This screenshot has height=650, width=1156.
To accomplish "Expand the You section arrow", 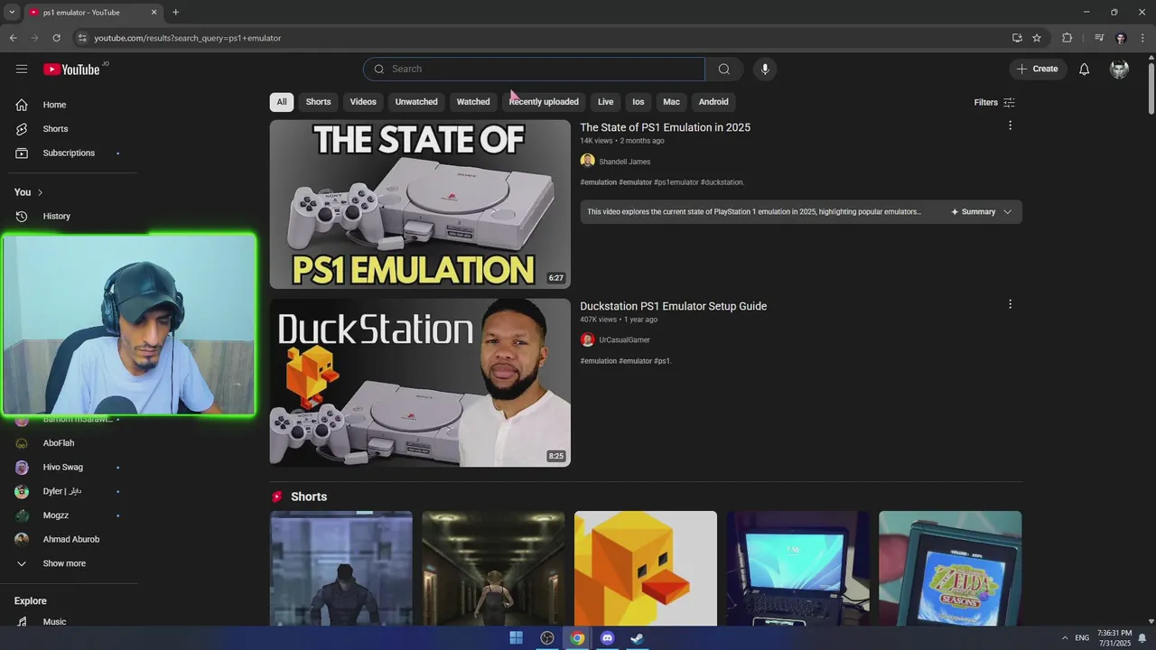I will (x=40, y=192).
